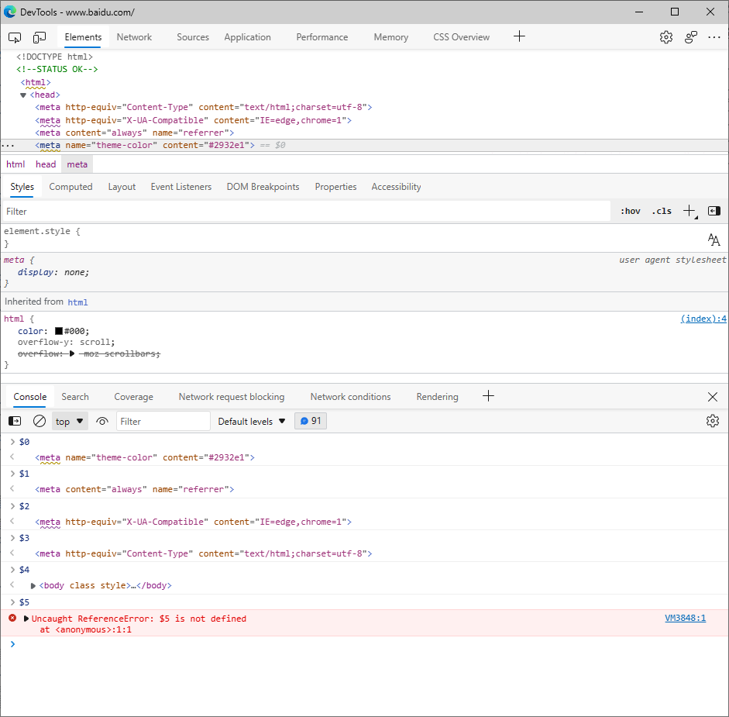
Task: Open the (index):4 source link
Action: tap(703, 319)
